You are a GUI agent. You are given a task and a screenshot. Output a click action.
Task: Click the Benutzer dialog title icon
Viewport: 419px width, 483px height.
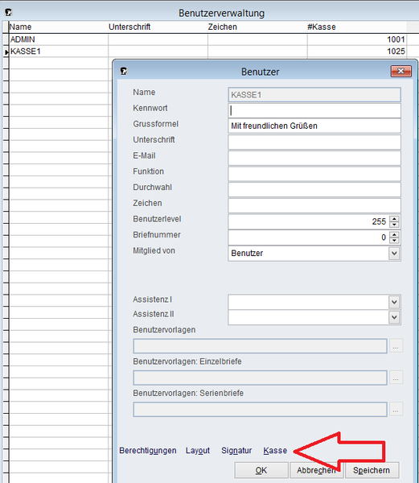tap(124, 71)
